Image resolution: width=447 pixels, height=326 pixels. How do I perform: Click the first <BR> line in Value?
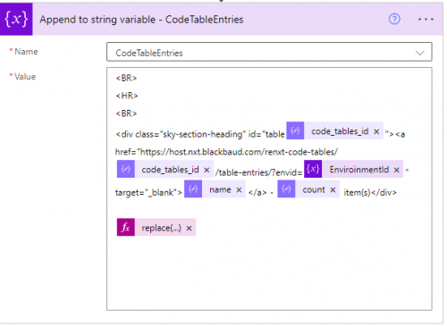click(x=126, y=78)
